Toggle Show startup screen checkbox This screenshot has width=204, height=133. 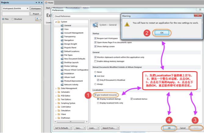coord(95,46)
